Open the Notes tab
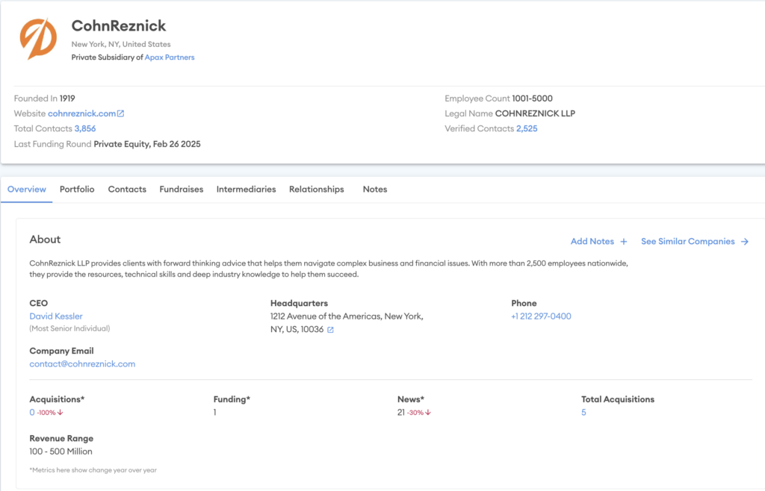The height and width of the screenshot is (491, 765). (x=375, y=190)
